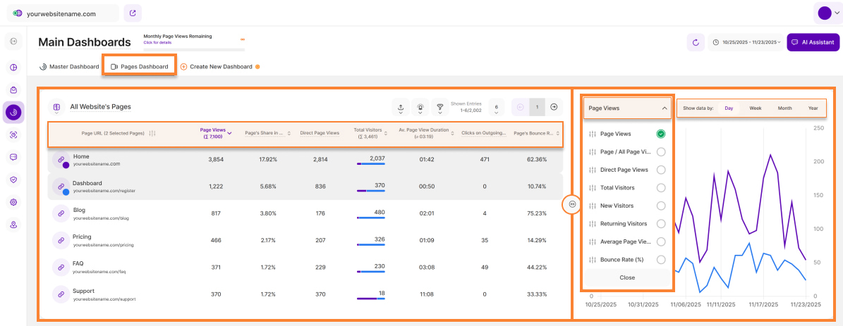The height and width of the screenshot is (326, 843).
Task: Click the refresh data icon
Action: click(x=696, y=42)
